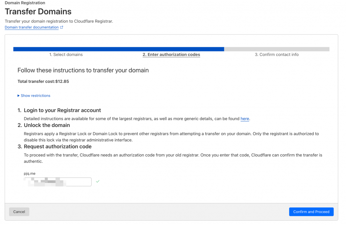This screenshot has width=346, height=225.
Task: Select the Enter authorization codes step
Action: pyautogui.click(x=171, y=55)
